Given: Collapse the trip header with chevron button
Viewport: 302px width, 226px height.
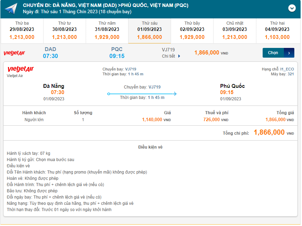Looking at the screenshot, I should (x=292, y=8).
